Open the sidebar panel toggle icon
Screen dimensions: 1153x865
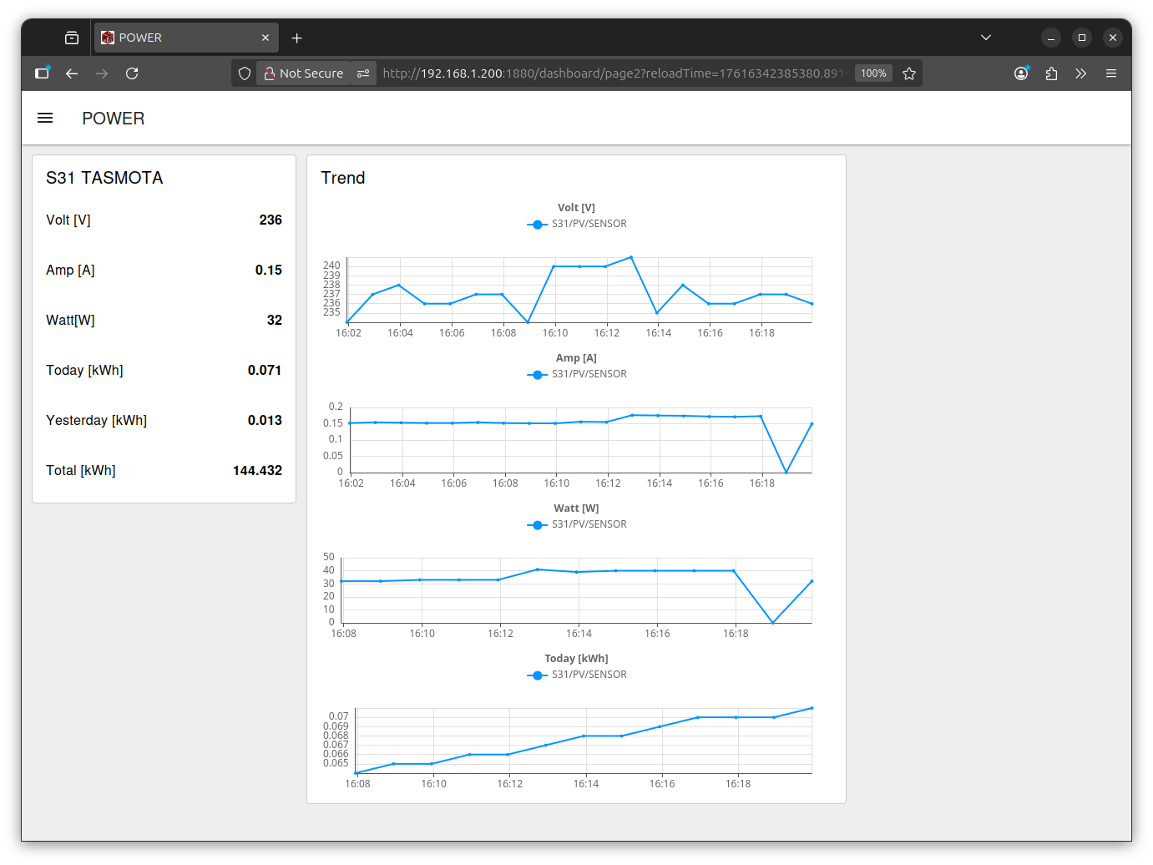click(x=42, y=73)
